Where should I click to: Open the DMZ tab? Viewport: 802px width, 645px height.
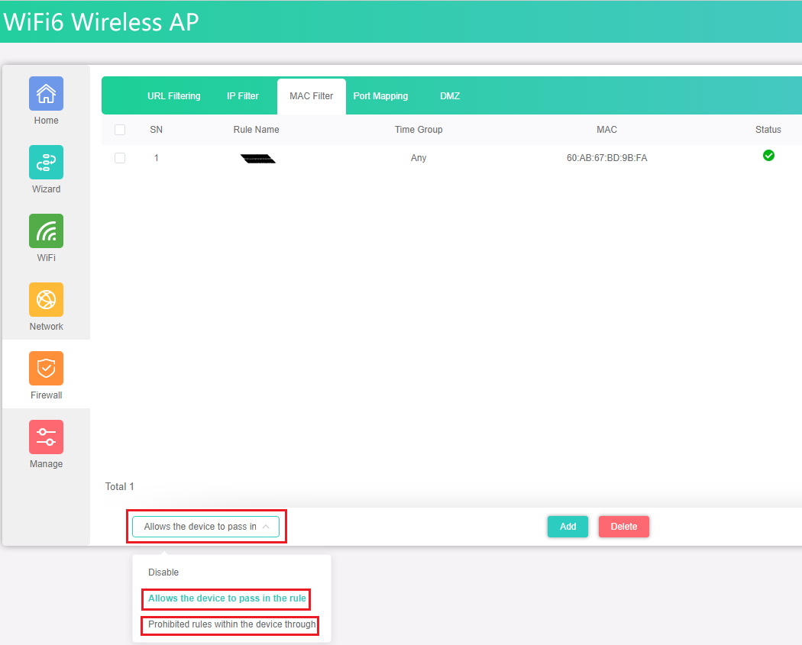pos(450,96)
